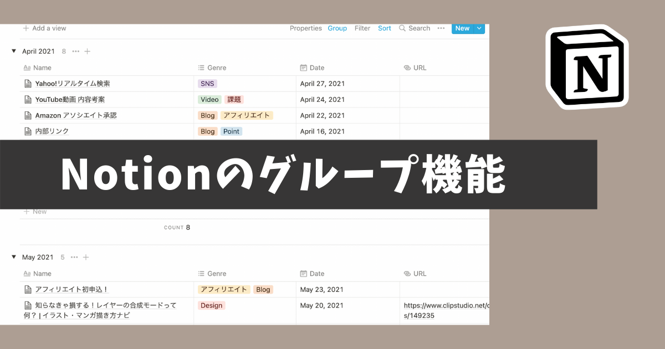The image size is (665, 349).
Task: Click the page icon beside アフィリエイト初申込！
Action: (x=28, y=289)
